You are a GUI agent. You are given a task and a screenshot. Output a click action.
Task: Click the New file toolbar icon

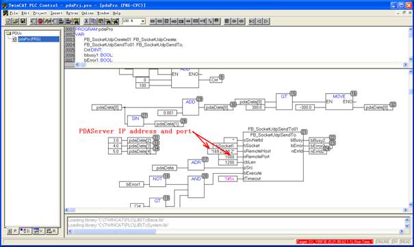(x=9, y=21)
